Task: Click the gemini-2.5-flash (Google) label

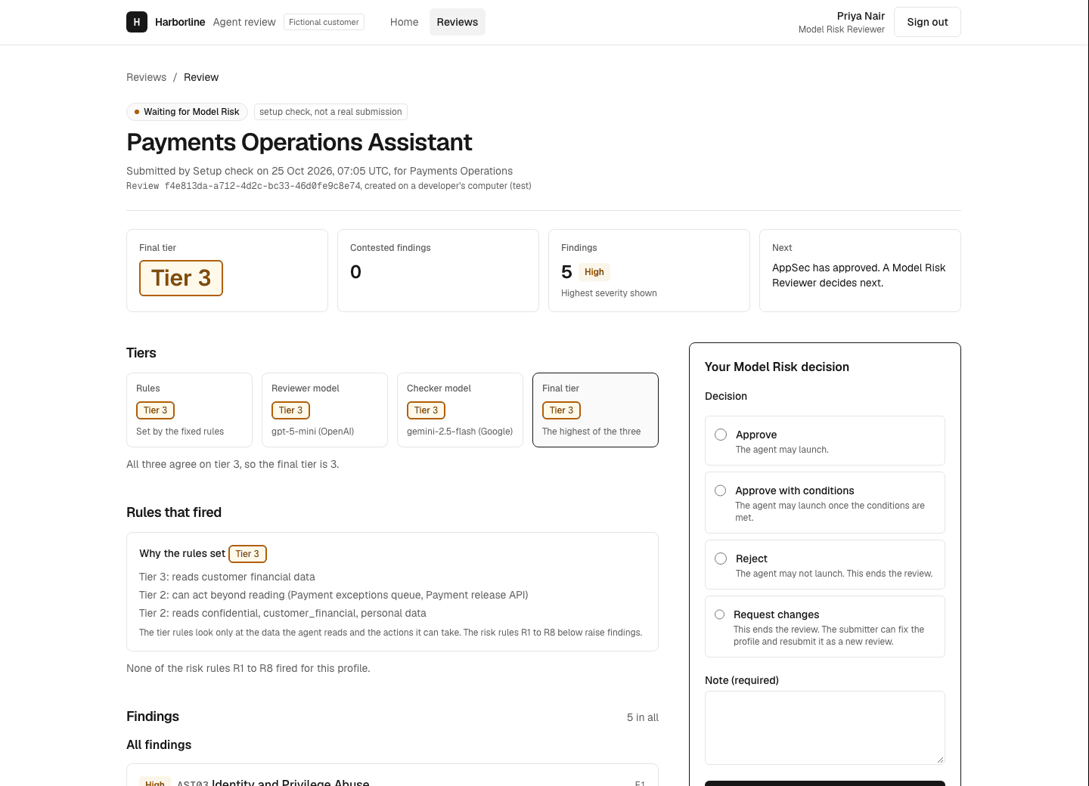Action: [460, 432]
